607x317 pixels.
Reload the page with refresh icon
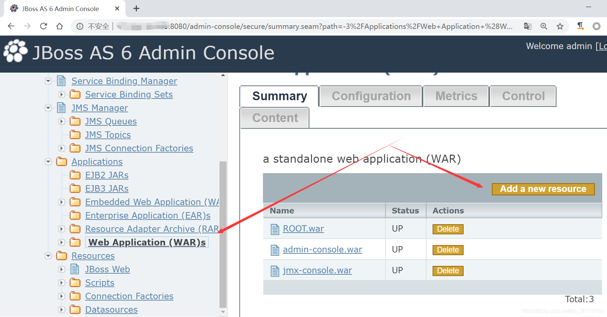tap(43, 26)
